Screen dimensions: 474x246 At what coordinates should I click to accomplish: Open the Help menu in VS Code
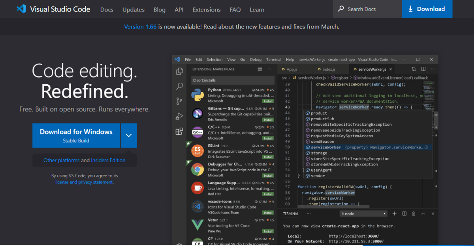(290, 59)
